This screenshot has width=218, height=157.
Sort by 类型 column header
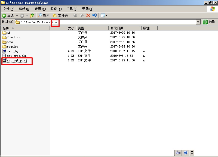click(92, 28)
